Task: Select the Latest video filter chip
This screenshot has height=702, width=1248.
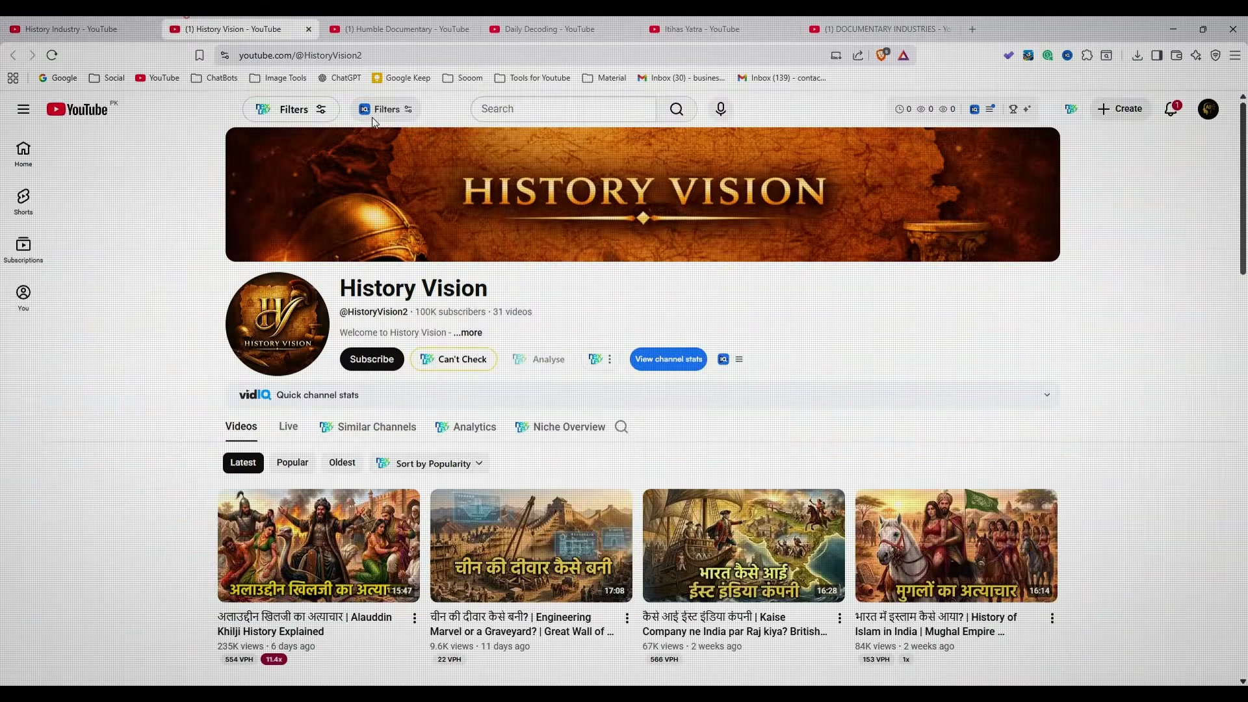Action: 243,463
